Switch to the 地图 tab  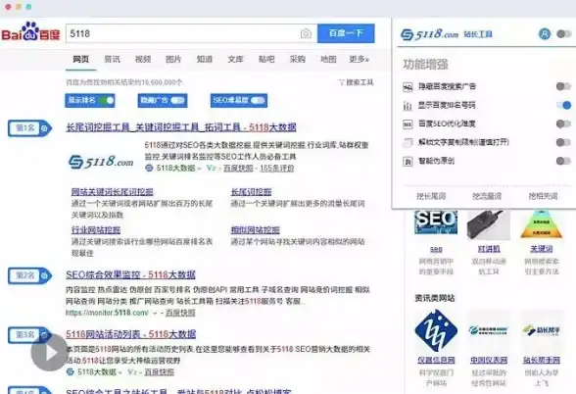[x=328, y=59]
